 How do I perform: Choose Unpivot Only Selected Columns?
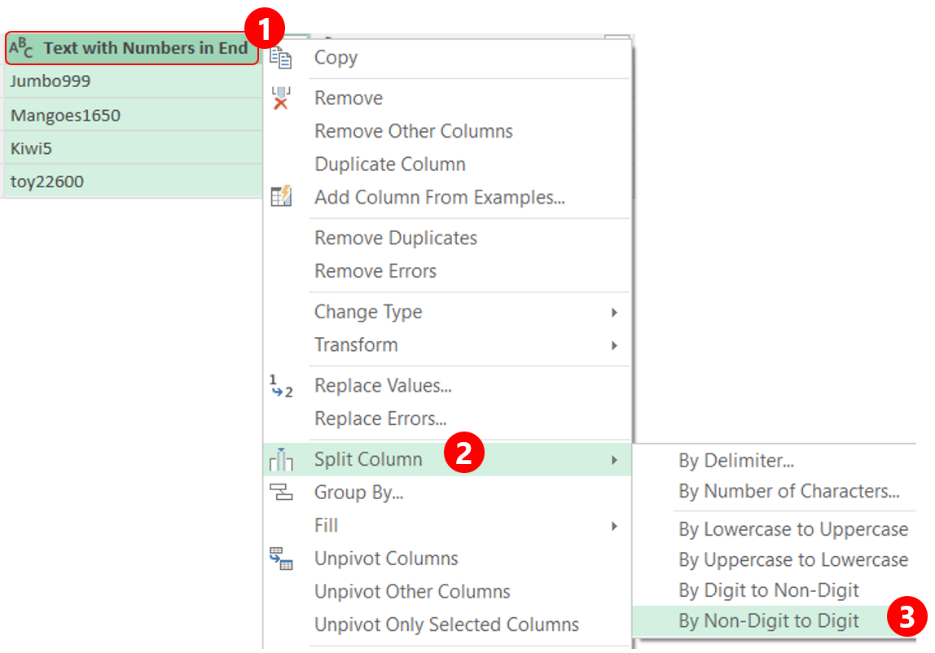tap(446, 625)
